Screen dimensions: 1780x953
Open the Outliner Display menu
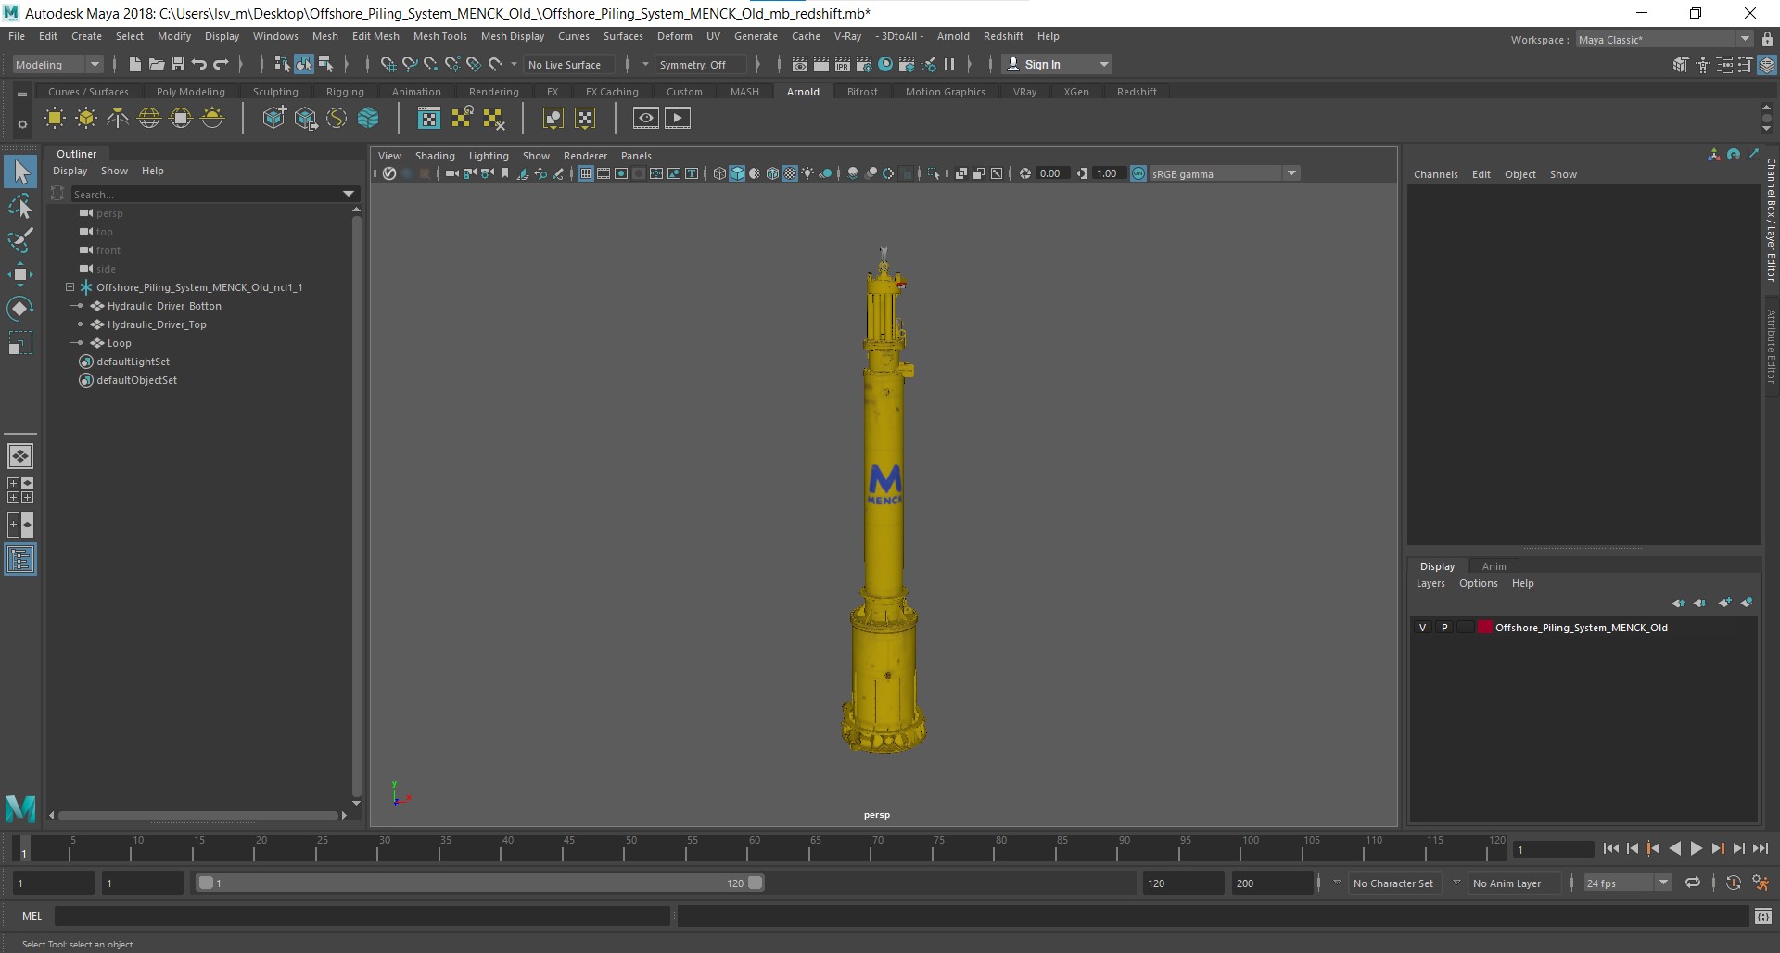(x=70, y=171)
